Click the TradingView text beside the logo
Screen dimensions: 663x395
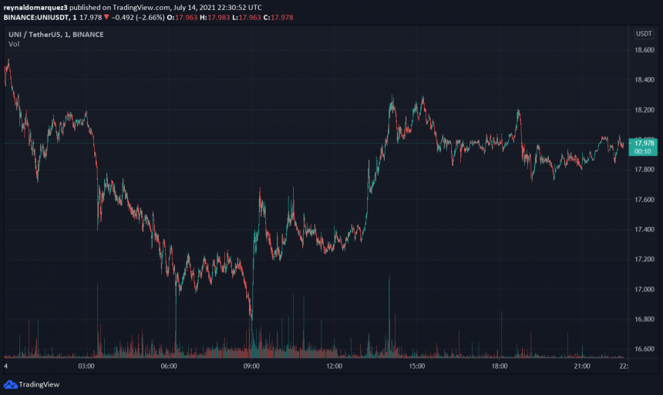[x=39, y=384]
